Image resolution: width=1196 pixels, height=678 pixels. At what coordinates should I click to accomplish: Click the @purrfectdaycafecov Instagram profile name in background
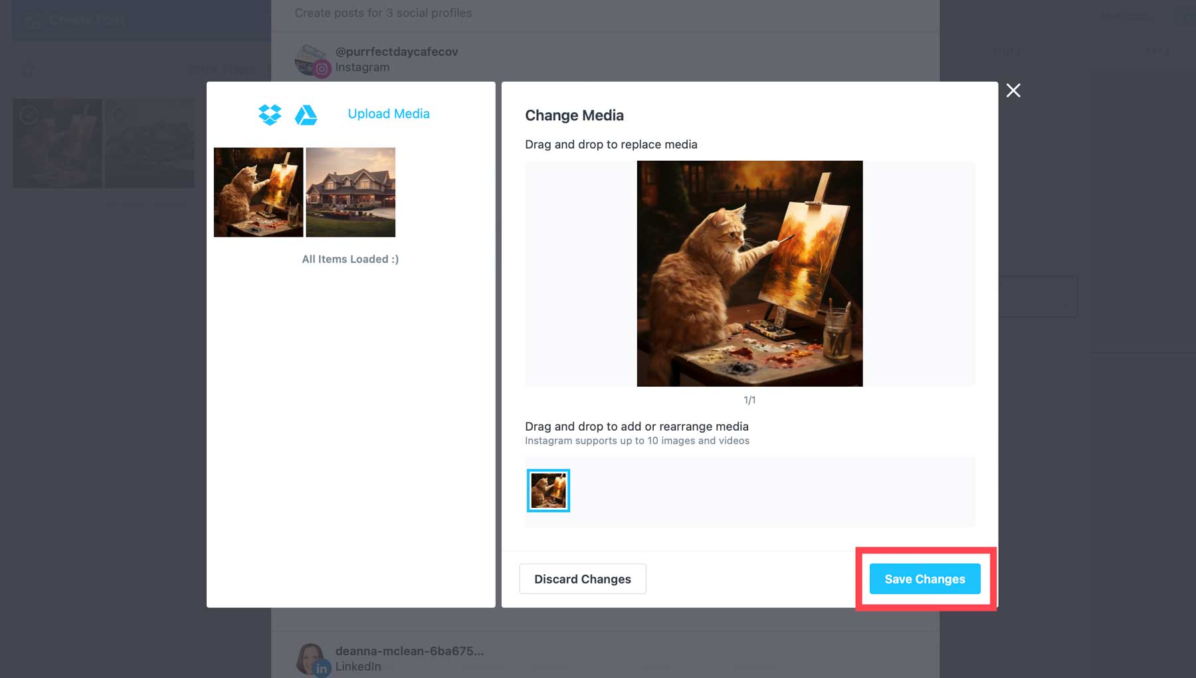coord(397,52)
